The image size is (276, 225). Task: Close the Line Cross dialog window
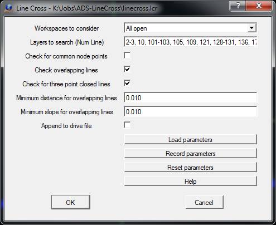259,6
